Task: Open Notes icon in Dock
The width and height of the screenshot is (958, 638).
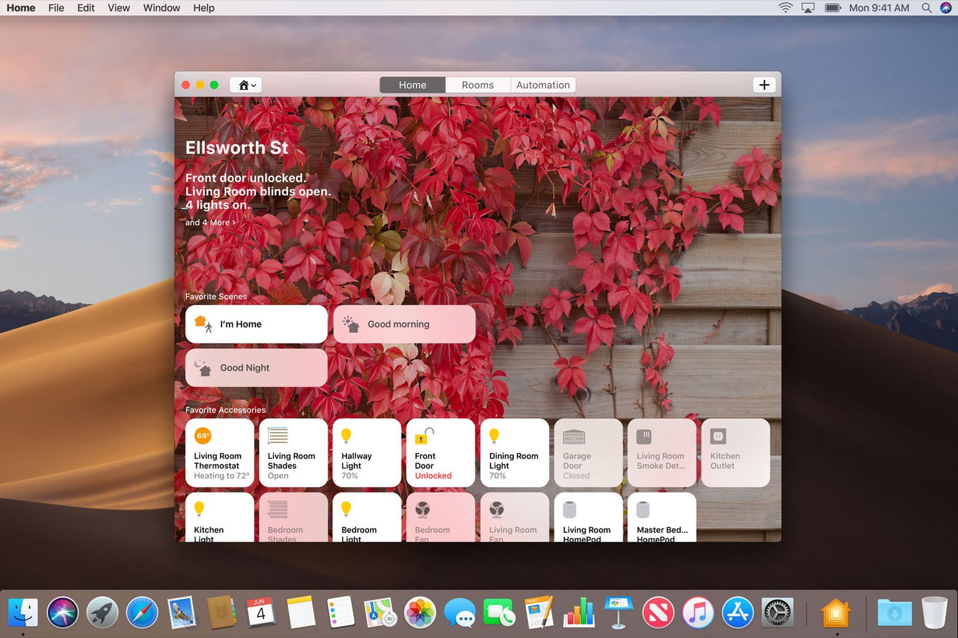Action: click(301, 612)
